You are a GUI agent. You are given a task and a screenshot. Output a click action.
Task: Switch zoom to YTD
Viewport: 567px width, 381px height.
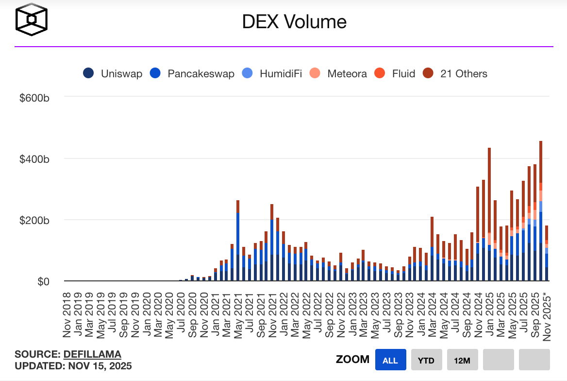[426, 360]
